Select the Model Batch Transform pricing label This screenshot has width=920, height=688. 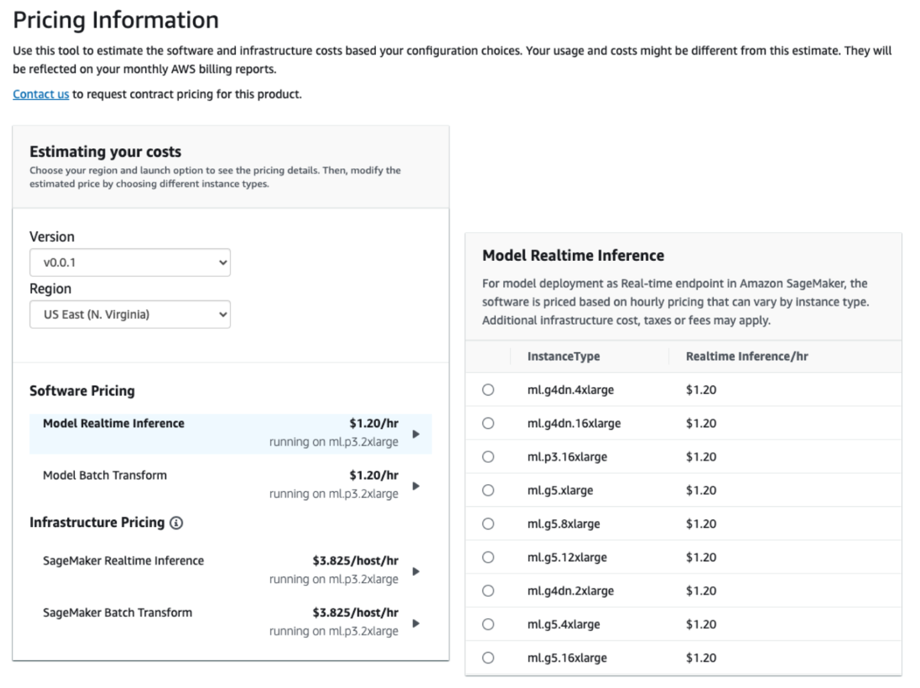pyautogui.click(x=105, y=475)
